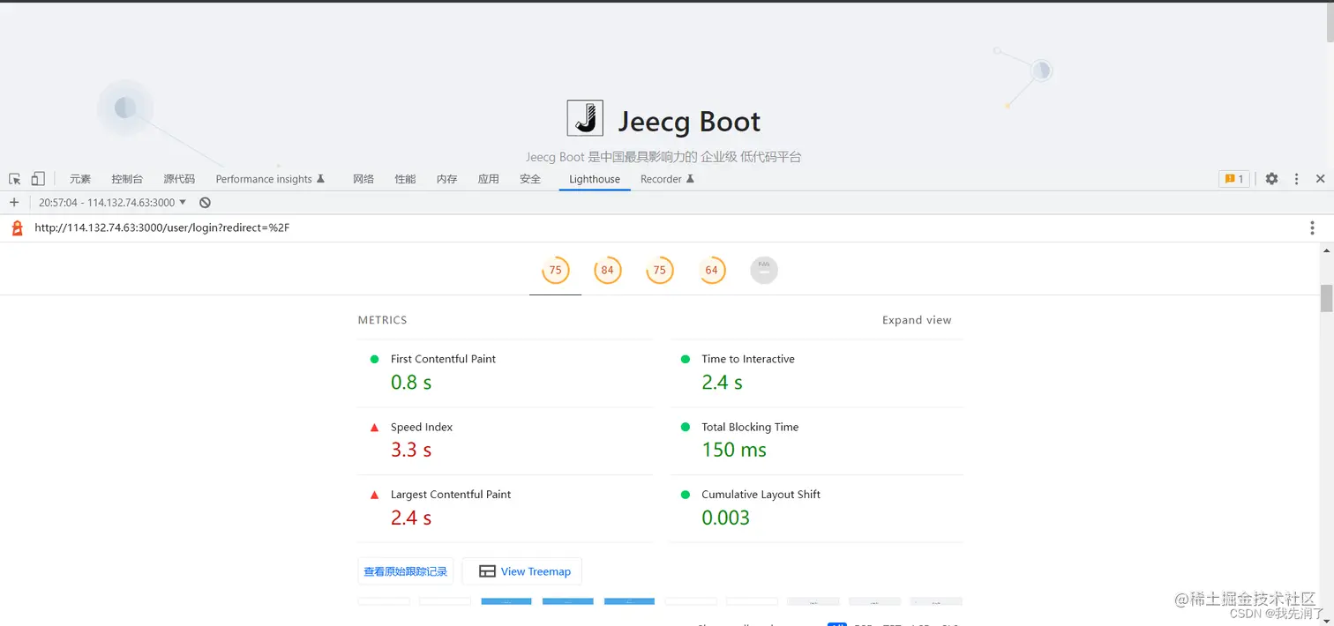Switch to the 控制台 panel
1334x626 pixels.
pos(127,178)
